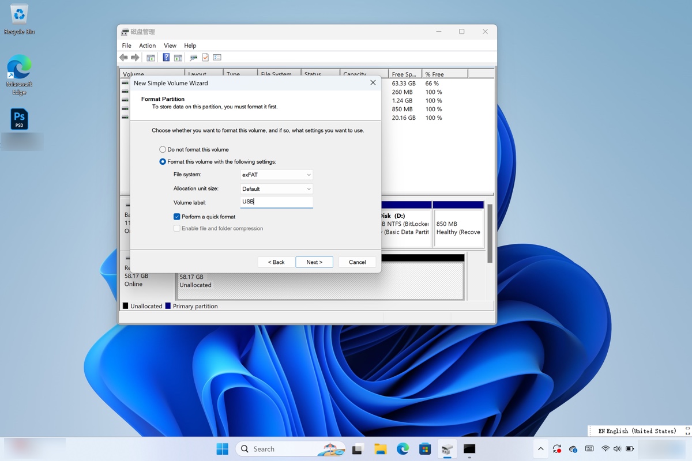
Task: Click the Next button in the wizard
Action: click(x=314, y=262)
